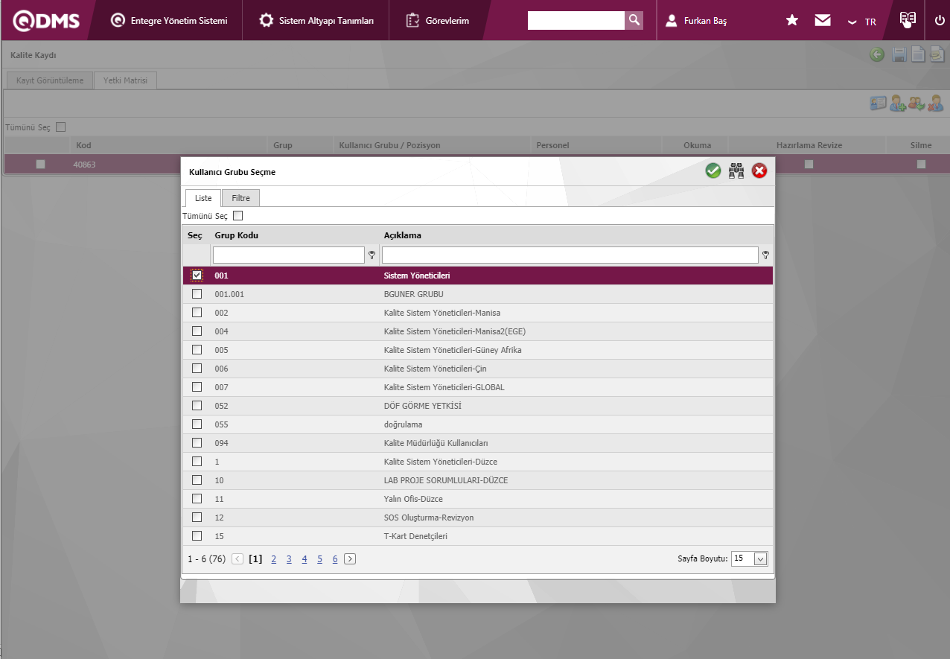Click the Açıklama filter input field

pos(570,255)
